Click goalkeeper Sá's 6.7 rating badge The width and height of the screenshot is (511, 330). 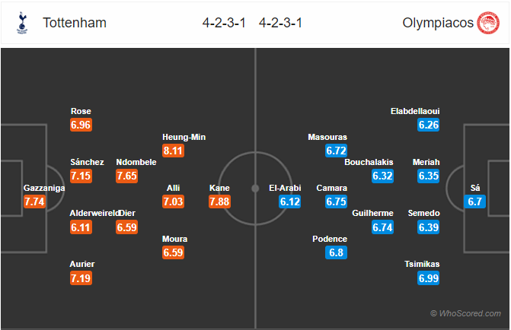[474, 201]
